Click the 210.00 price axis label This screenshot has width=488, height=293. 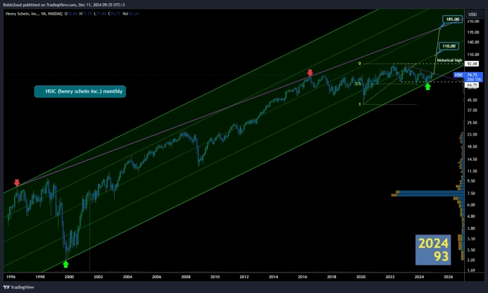(473, 21)
